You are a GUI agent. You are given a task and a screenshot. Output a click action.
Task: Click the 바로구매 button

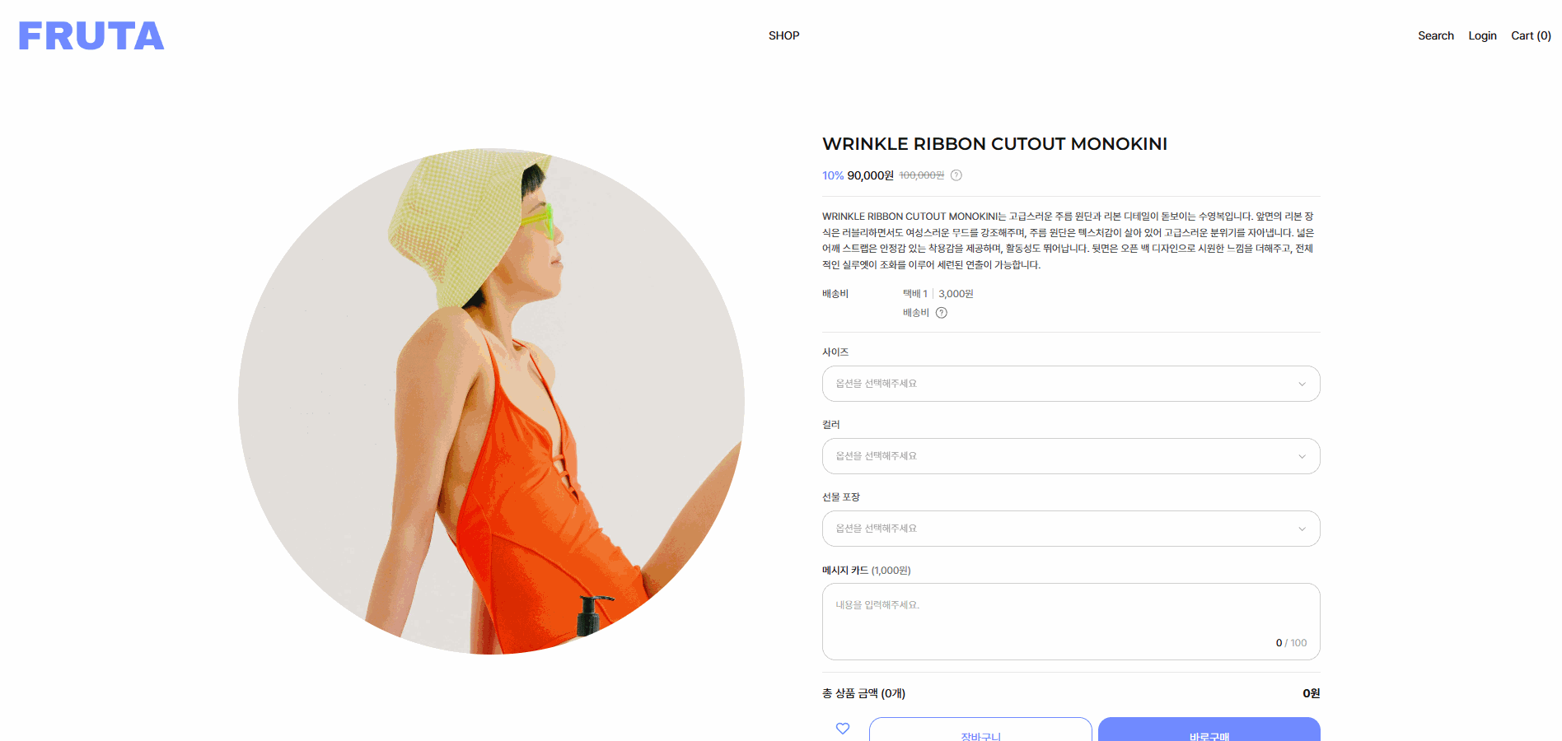[x=1209, y=729]
